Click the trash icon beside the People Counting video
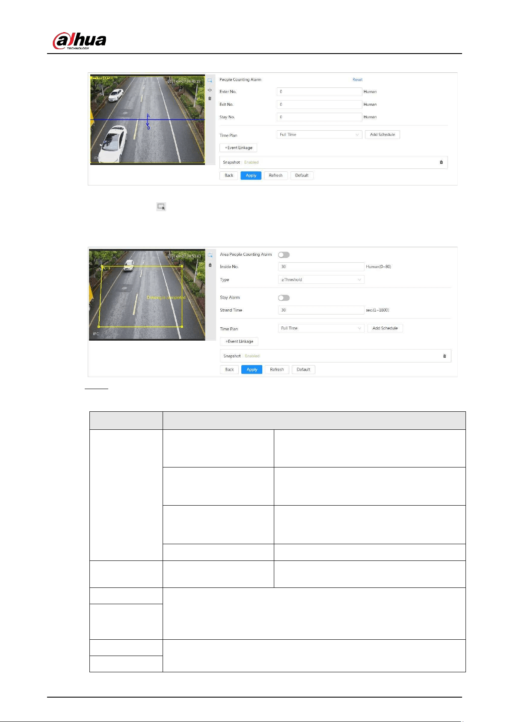This screenshot has width=510, height=722. [x=210, y=99]
